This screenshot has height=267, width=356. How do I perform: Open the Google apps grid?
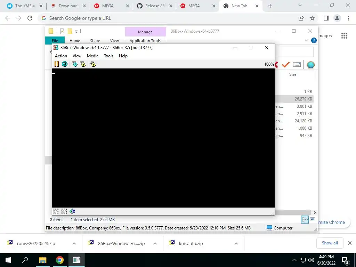tap(344, 36)
